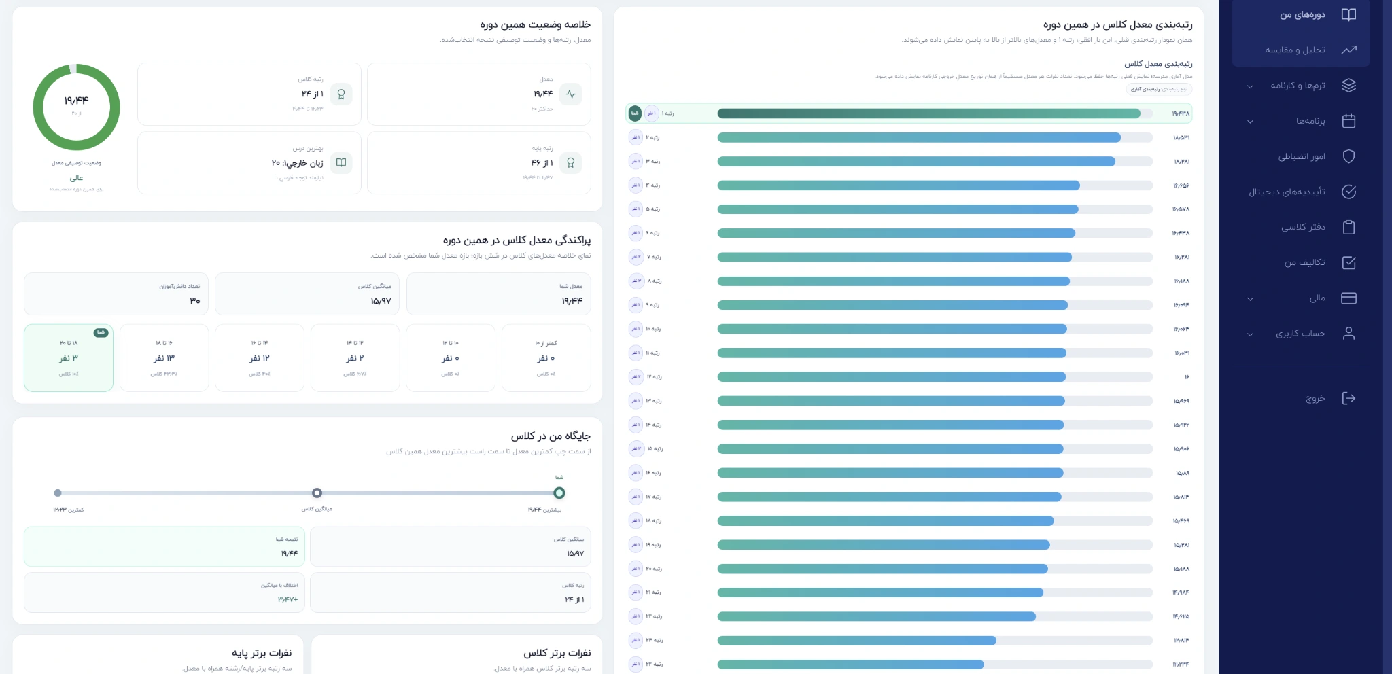Click the شما badge in the رتبه ۱ row
Screen dimensions: 1392x674
[635, 113]
